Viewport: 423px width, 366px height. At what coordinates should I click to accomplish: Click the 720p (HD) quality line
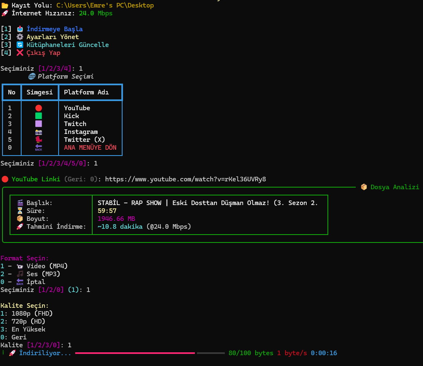(23, 321)
